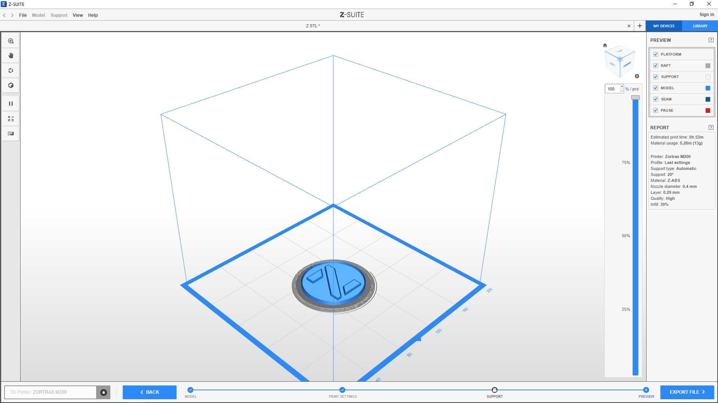This screenshot has height=403, width=718.
Task: Click the REPORT help question icon
Action: pos(711,127)
